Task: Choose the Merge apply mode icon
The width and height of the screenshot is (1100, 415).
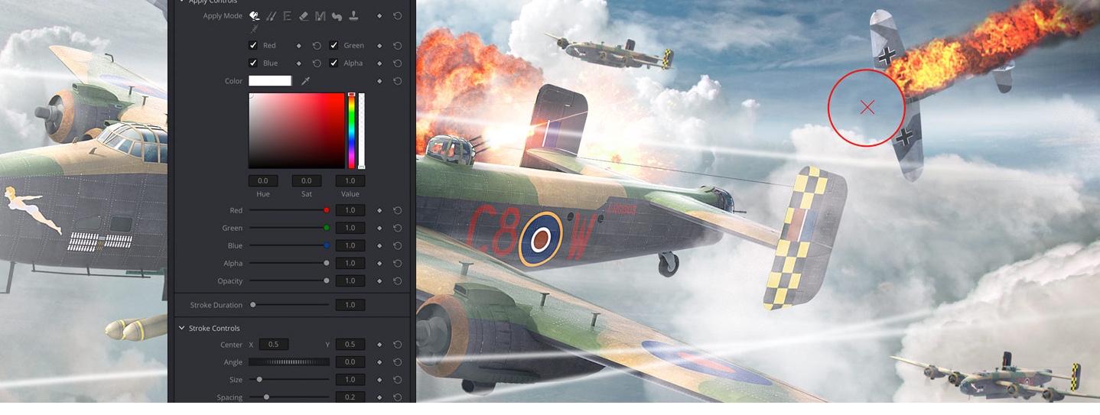Action: point(321,16)
